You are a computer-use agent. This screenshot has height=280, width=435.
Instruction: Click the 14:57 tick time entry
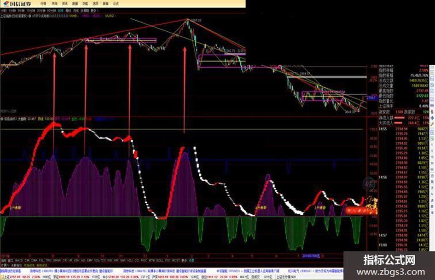[x=383, y=235]
